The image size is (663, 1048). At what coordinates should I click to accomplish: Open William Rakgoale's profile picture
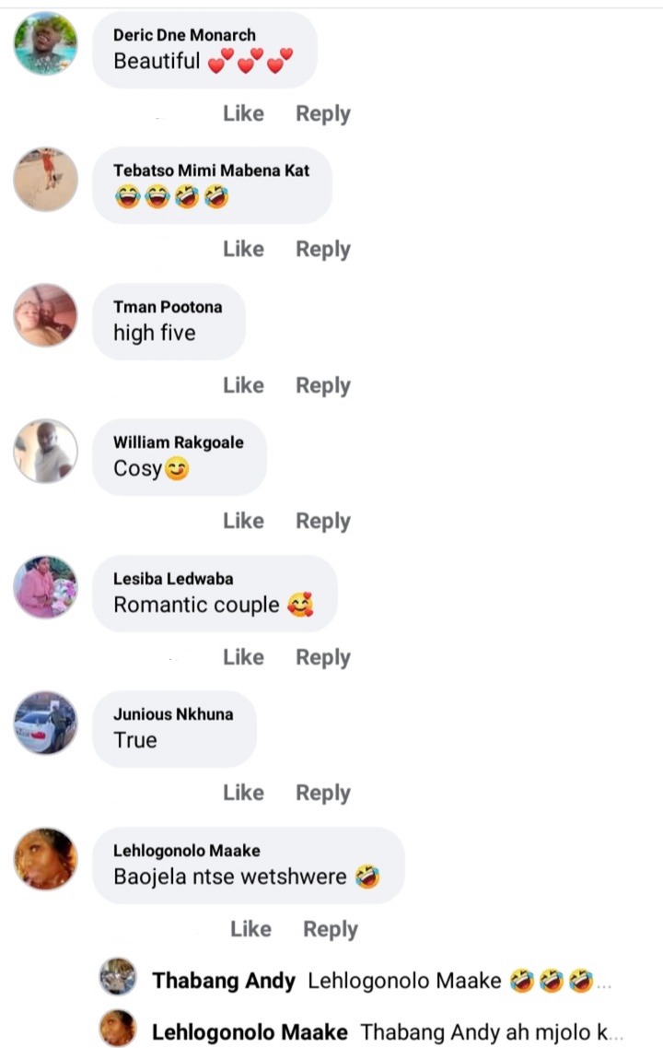pyautogui.click(x=45, y=451)
